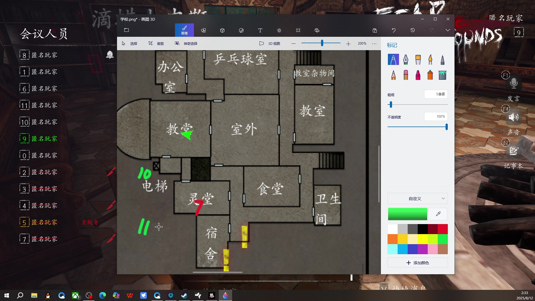
Task: Pick the black color swatch
Action: click(x=423, y=229)
